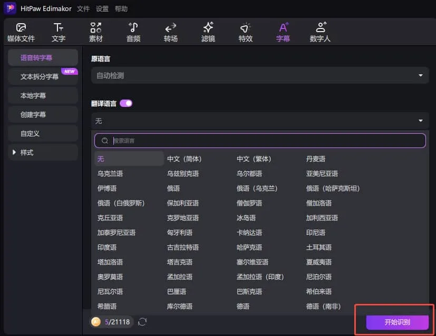Open the 素材 stickers panel
This screenshot has width=436, height=336.
[96, 31]
